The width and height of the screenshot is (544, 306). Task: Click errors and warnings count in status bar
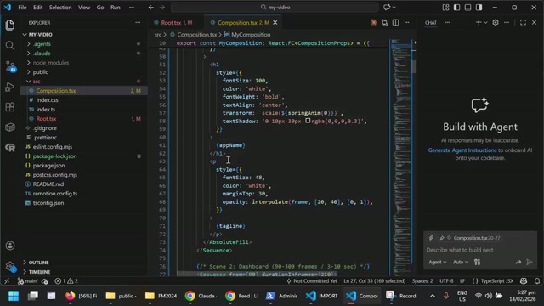[66, 281]
